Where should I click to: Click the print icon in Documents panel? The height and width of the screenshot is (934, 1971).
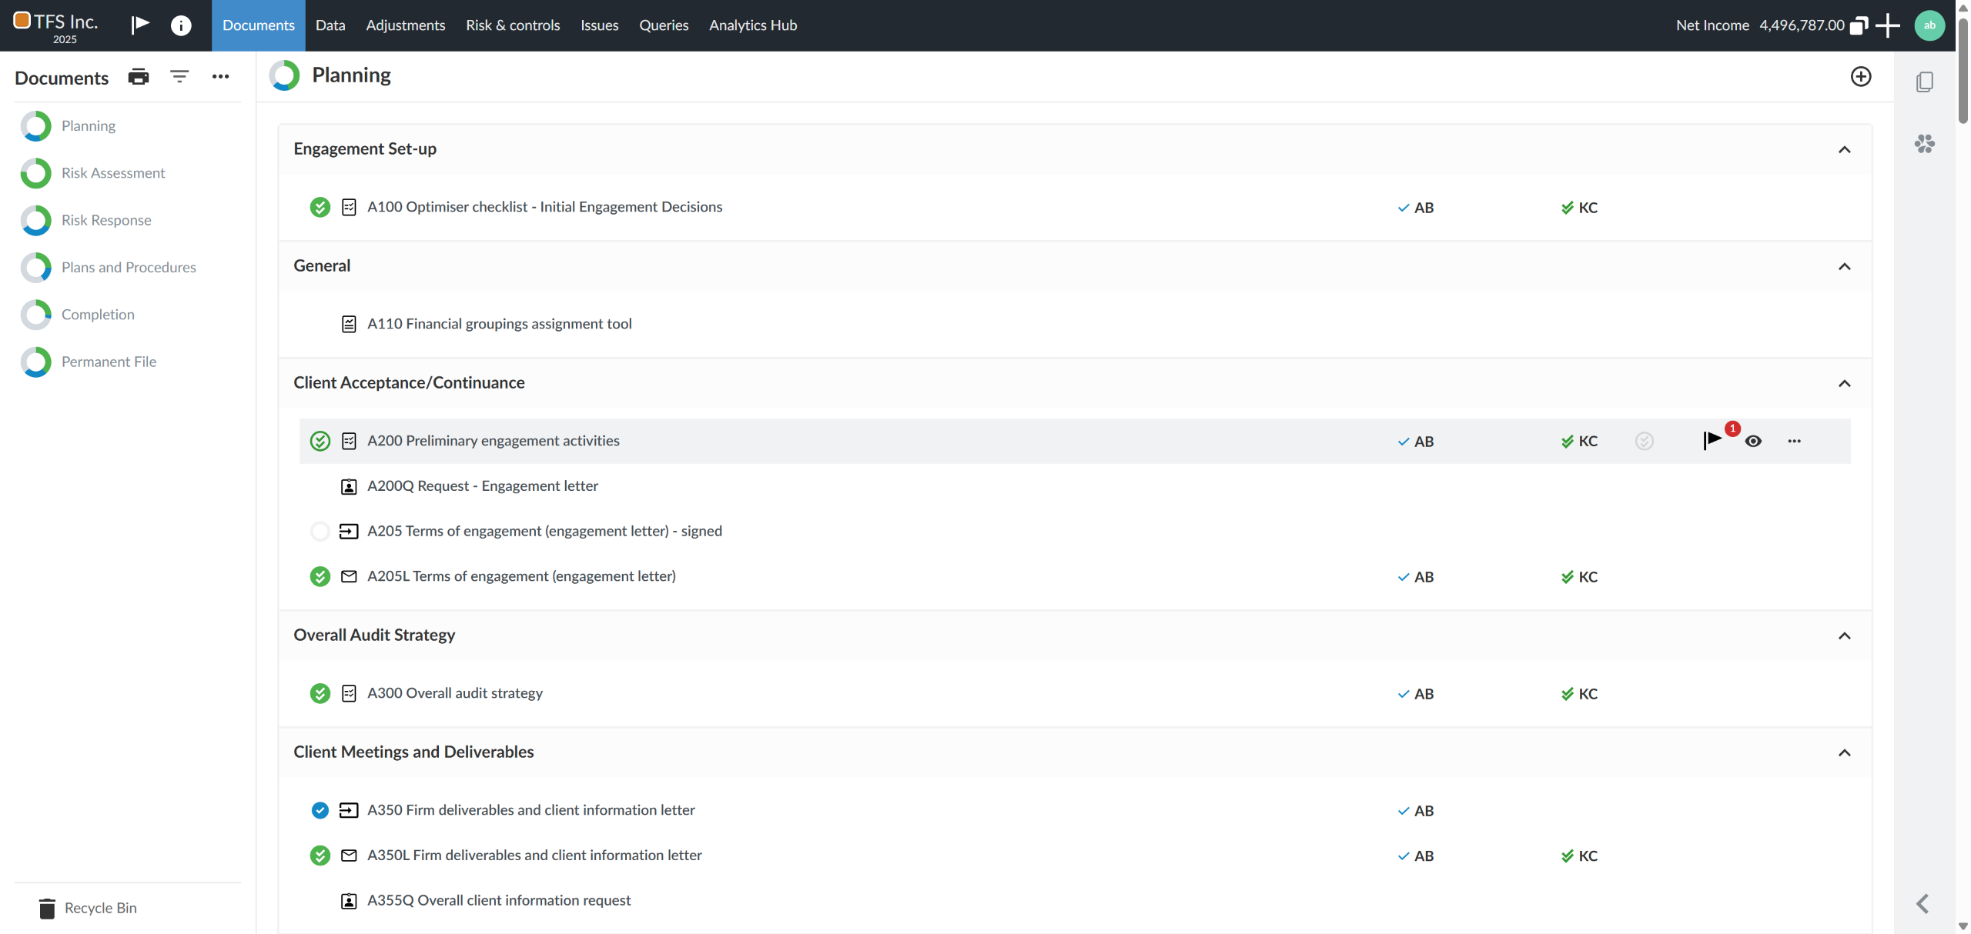pyautogui.click(x=139, y=77)
